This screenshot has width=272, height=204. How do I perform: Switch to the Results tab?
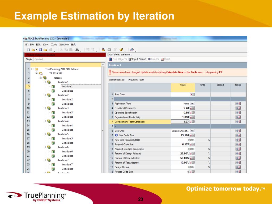click(x=153, y=59)
